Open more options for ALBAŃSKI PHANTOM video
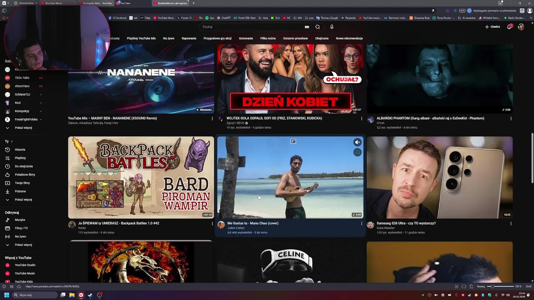The image size is (534, 300). (x=511, y=118)
